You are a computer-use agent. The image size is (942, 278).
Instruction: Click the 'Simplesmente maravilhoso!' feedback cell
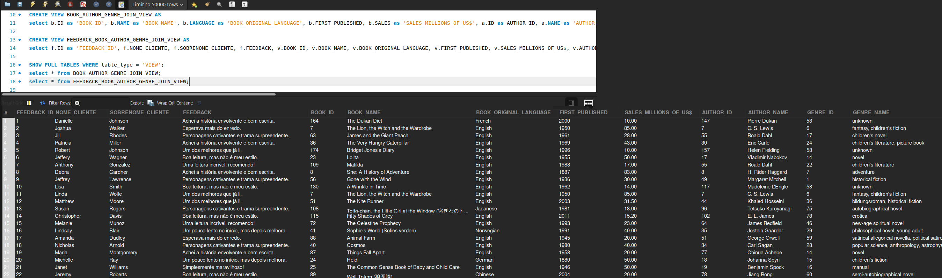point(213,267)
